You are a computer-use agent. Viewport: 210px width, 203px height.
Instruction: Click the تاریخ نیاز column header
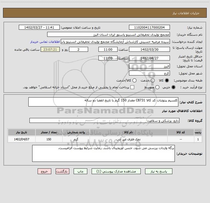pos(22,132)
